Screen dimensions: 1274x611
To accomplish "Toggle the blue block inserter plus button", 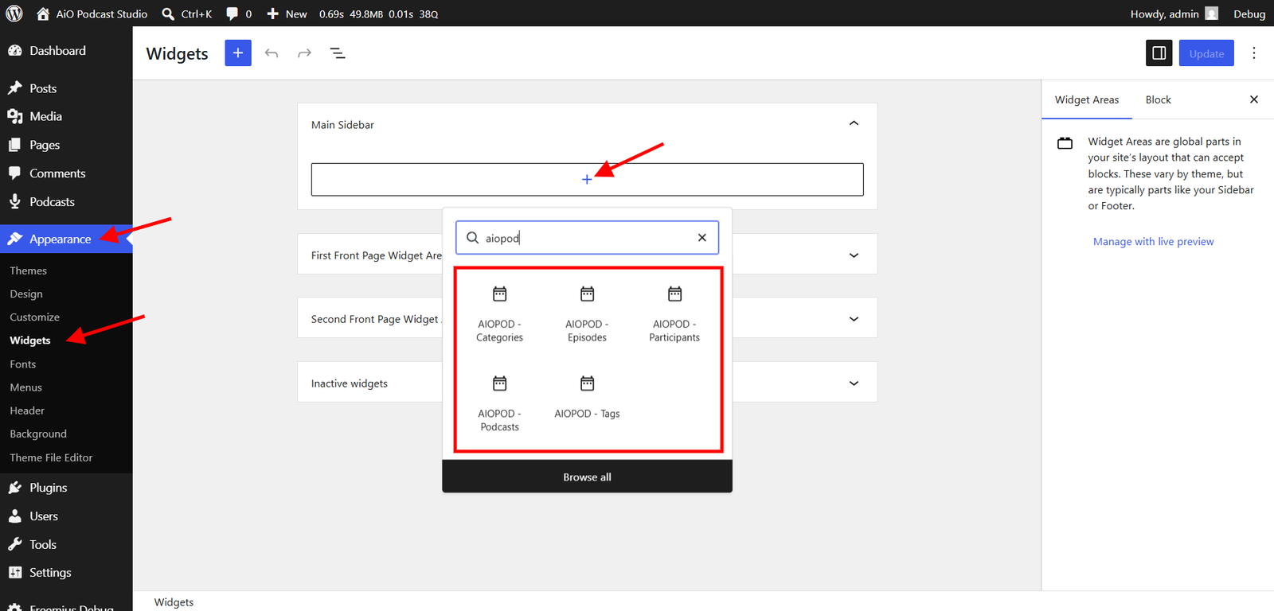I will 238,53.
